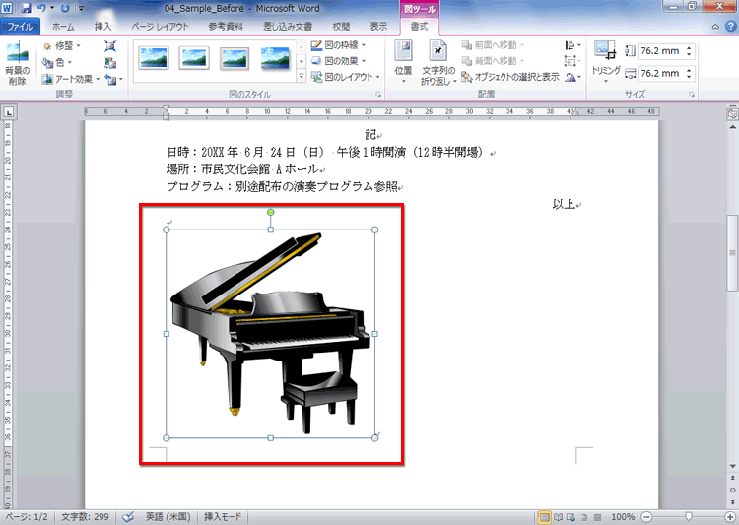This screenshot has width=739, height=525.
Task: Switch to the ホーム tab
Action: [63, 27]
